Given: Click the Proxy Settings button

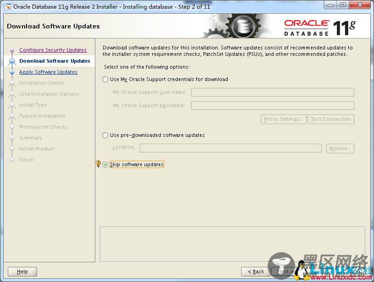Looking at the screenshot, I should click(x=284, y=119).
